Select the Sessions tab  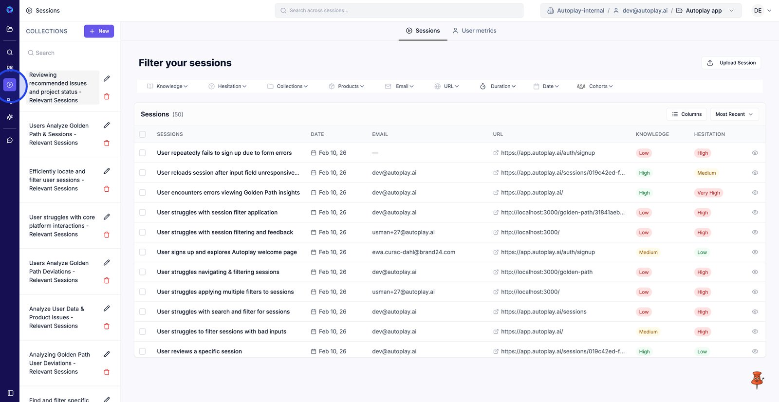(423, 31)
